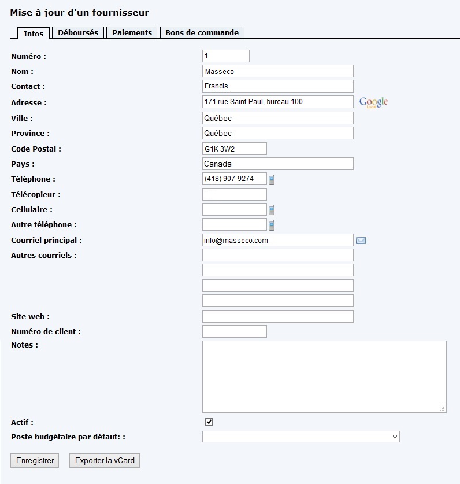The height and width of the screenshot is (484, 460).
Task: Click the phone icon beside Autre téléphone
Action: point(271,224)
